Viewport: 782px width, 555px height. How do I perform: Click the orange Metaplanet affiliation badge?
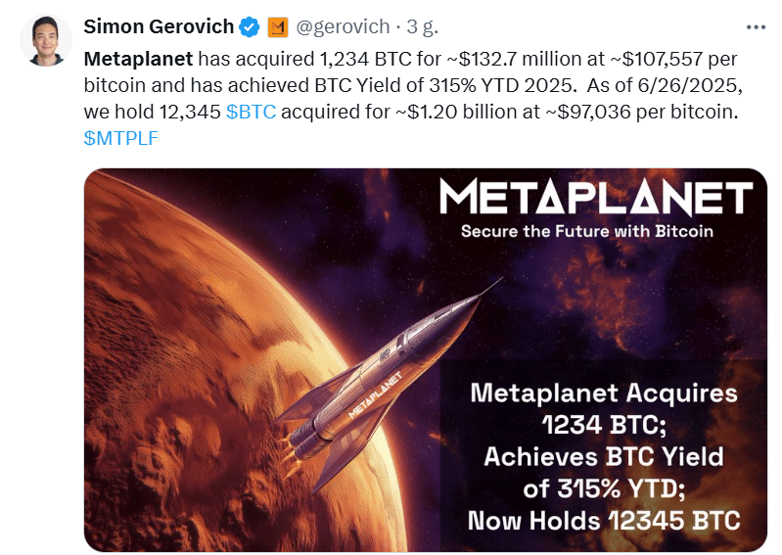(278, 25)
